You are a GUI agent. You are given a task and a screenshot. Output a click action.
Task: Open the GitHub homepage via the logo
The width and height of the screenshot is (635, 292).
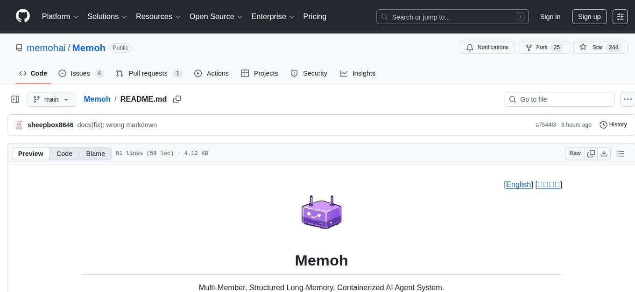click(x=22, y=16)
